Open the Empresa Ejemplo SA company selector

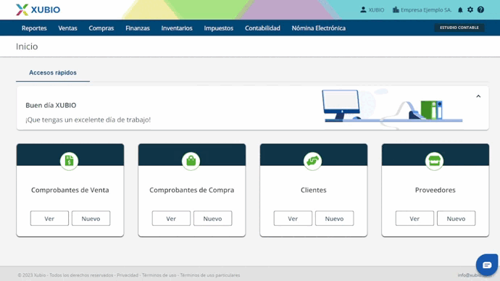click(x=422, y=10)
